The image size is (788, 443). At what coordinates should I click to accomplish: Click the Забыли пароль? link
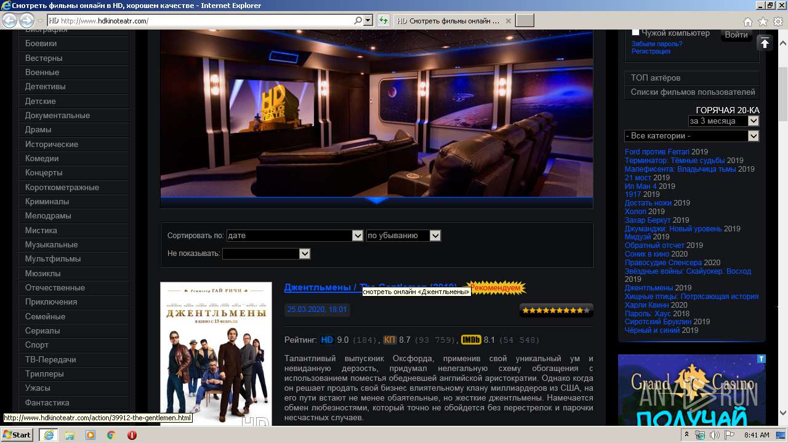[x=657, y=44]
